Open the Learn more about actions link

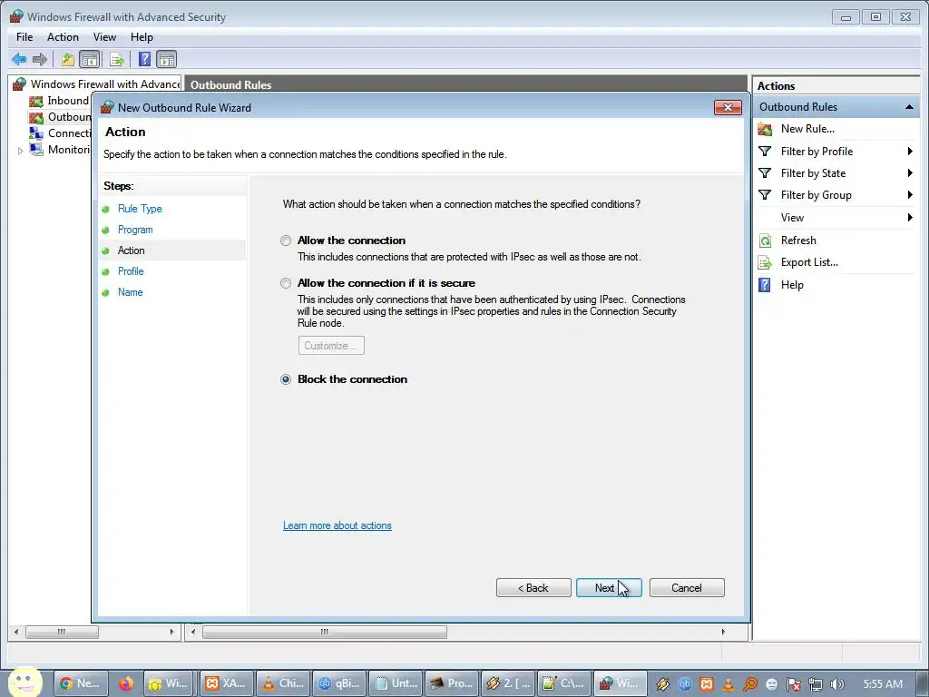(x=337, y=525)
